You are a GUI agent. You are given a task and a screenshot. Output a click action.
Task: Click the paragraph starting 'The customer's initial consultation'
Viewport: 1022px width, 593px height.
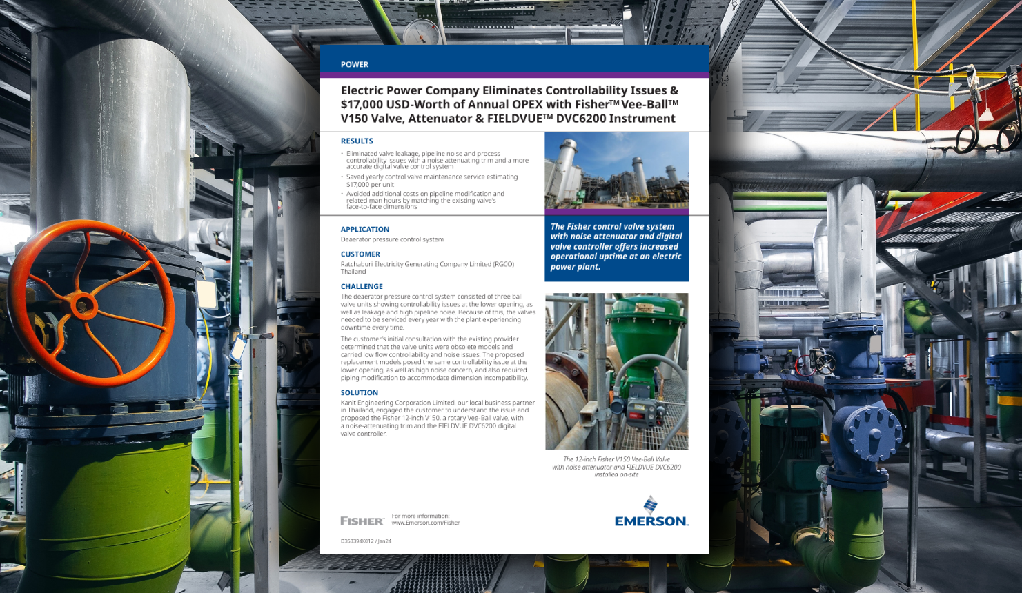point(434,359)
